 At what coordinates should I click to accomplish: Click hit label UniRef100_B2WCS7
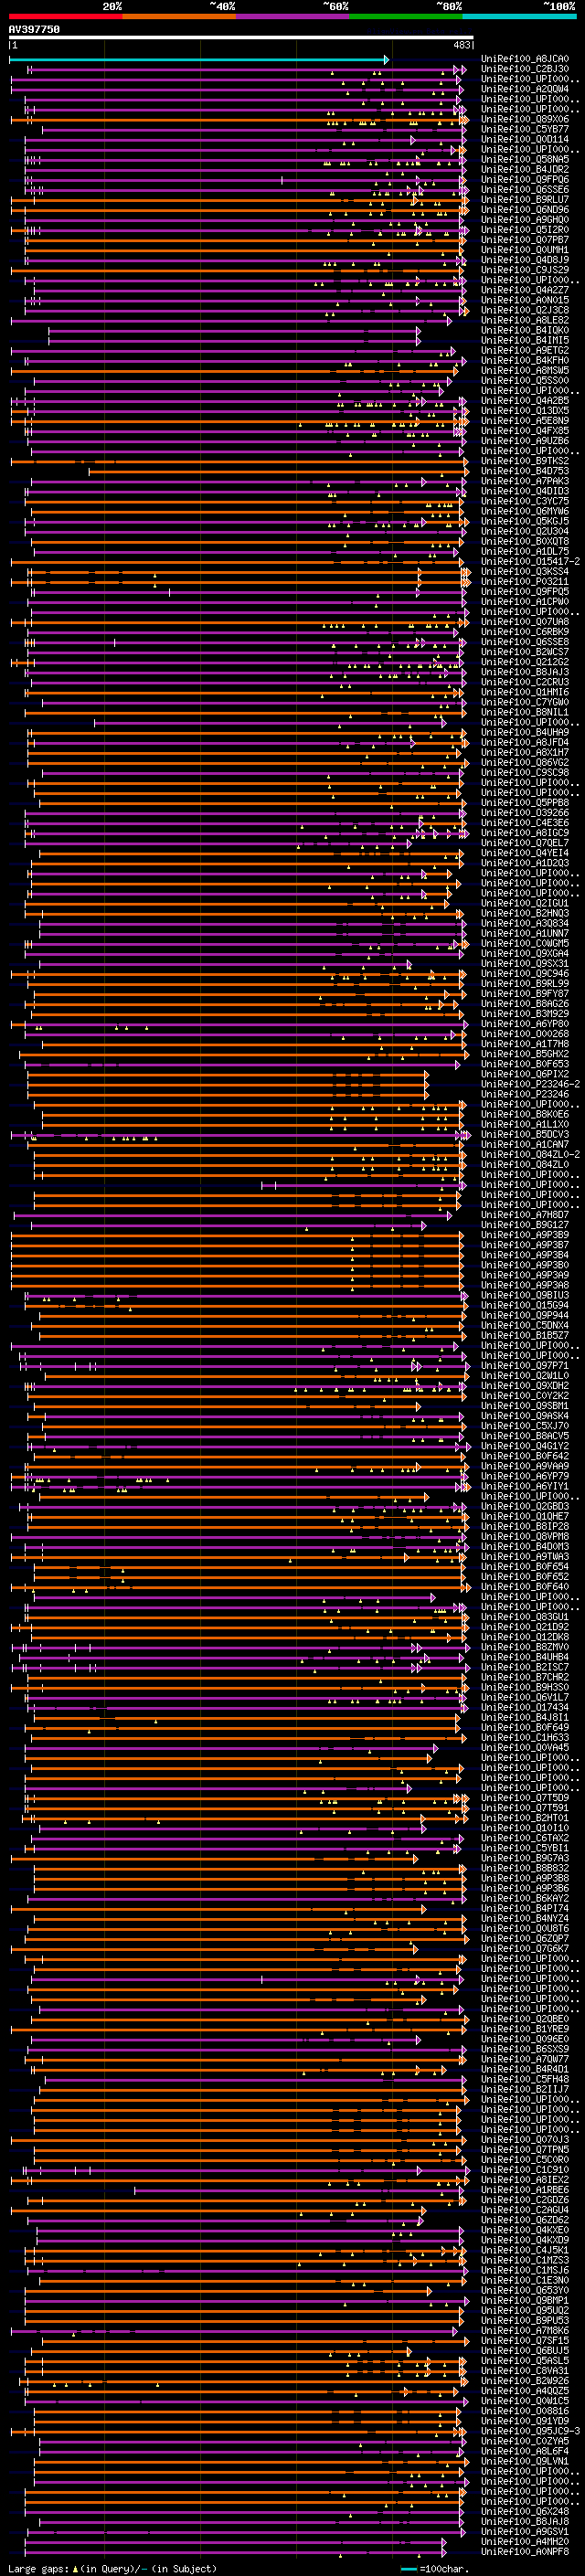click(525, 652)
